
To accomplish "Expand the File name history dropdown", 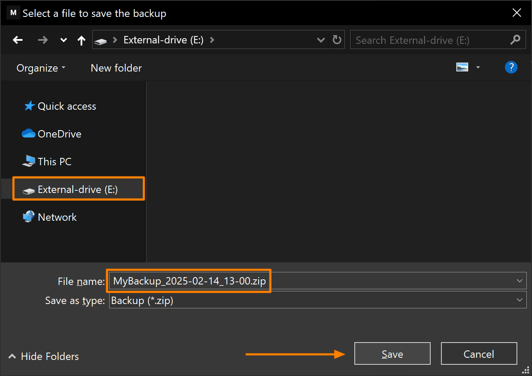I will tap(519, 281).
